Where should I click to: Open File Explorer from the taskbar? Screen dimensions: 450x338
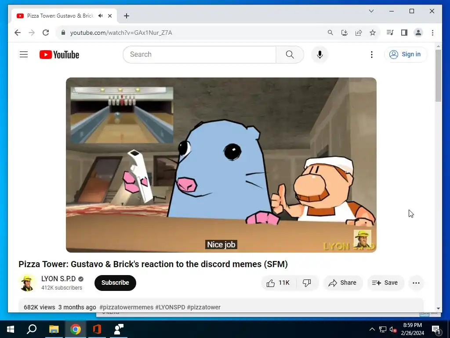(x=54, y=329)
